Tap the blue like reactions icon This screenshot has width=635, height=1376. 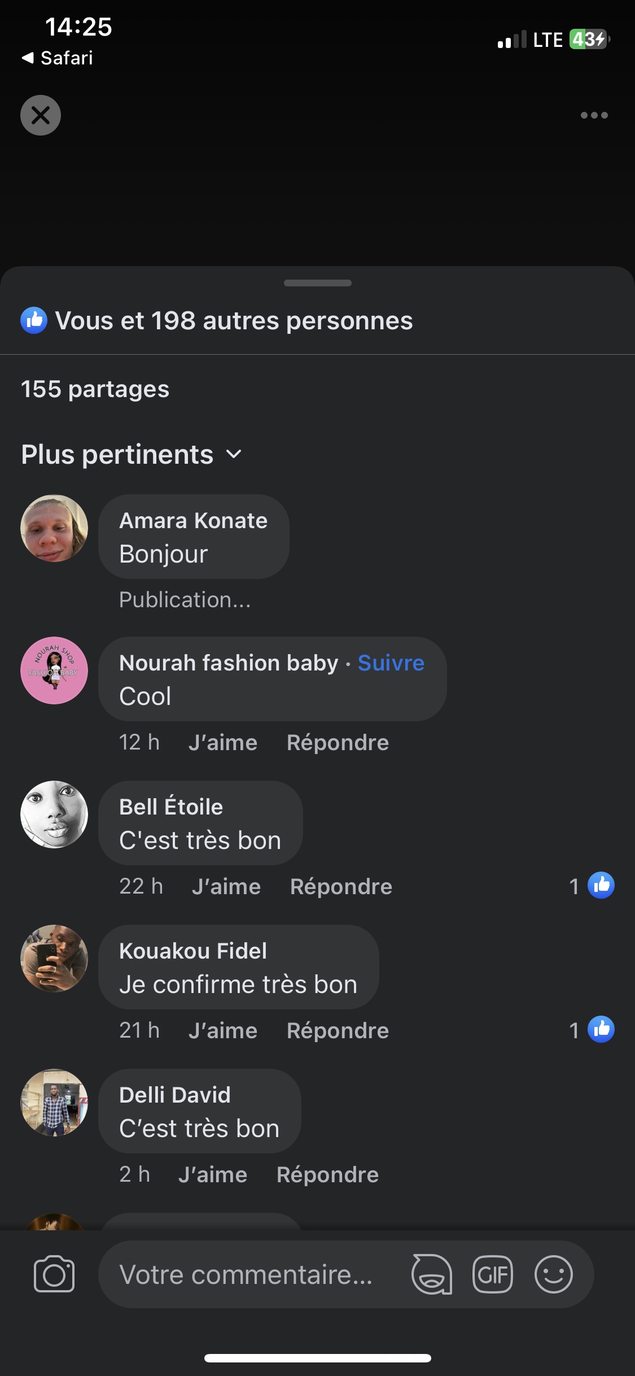(34, 320)
